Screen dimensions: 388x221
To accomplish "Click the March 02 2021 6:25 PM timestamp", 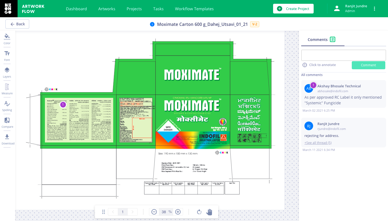I will click(x=319, y=110).
